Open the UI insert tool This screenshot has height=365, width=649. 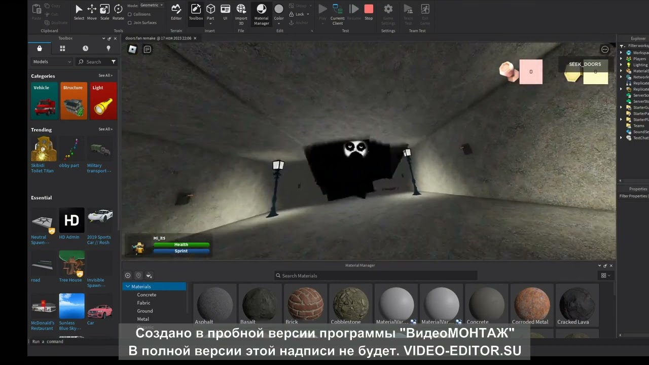(x=225, y=12)
